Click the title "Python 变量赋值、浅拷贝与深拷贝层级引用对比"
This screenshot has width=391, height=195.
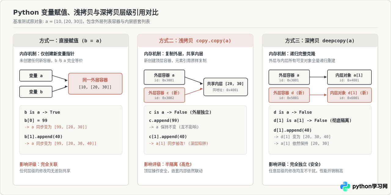[86, 12]
